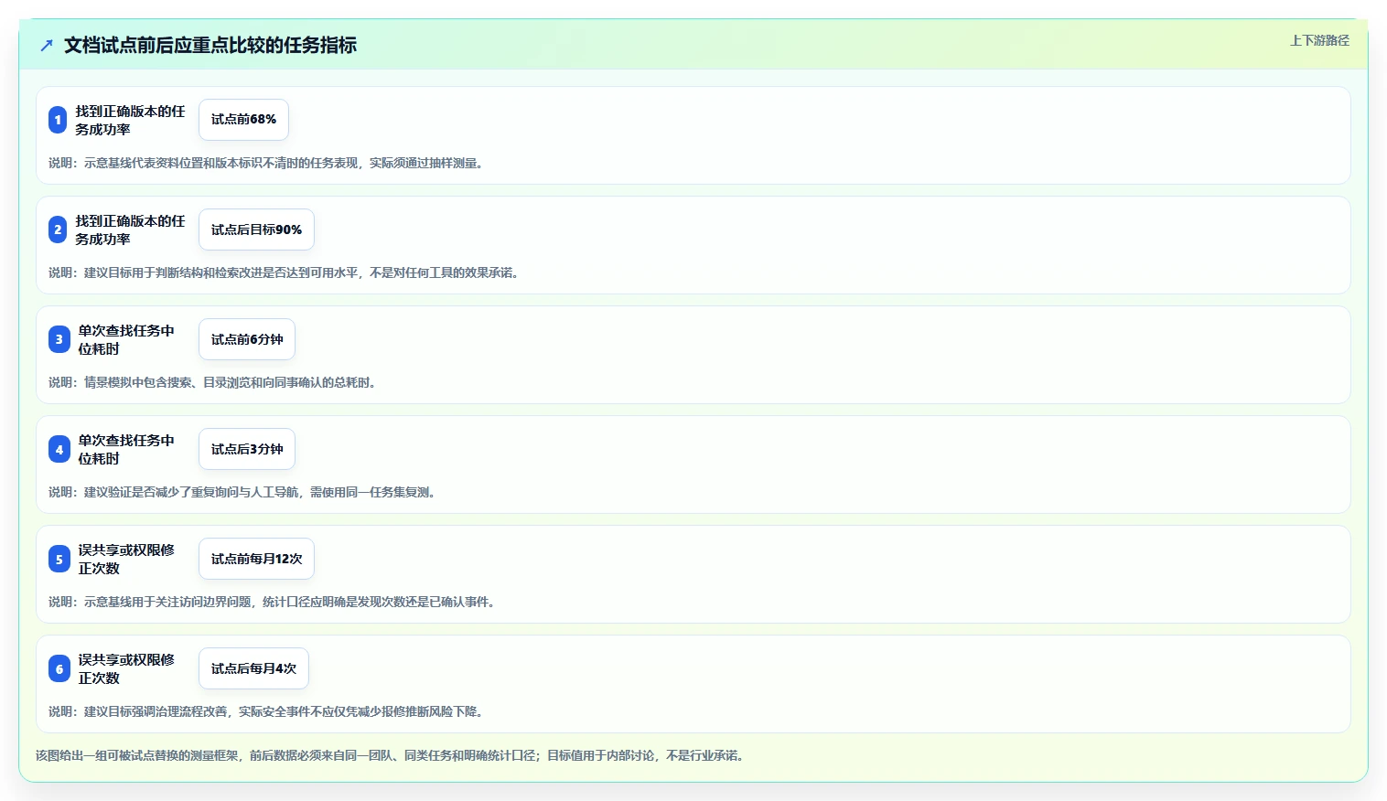Click the title 文档试点前后应重点比较的任务指标
Screen dimensions: 1387x801
(x=210, y=45)
